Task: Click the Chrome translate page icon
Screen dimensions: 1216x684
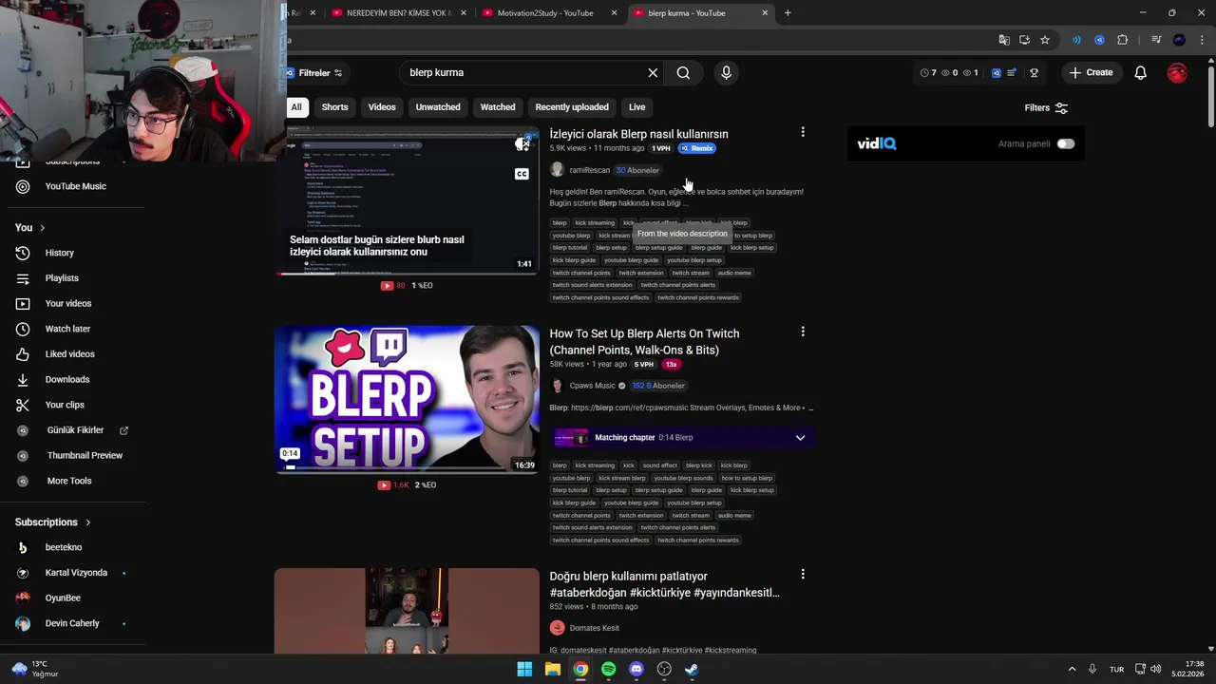Action: tap(1004, 40)
